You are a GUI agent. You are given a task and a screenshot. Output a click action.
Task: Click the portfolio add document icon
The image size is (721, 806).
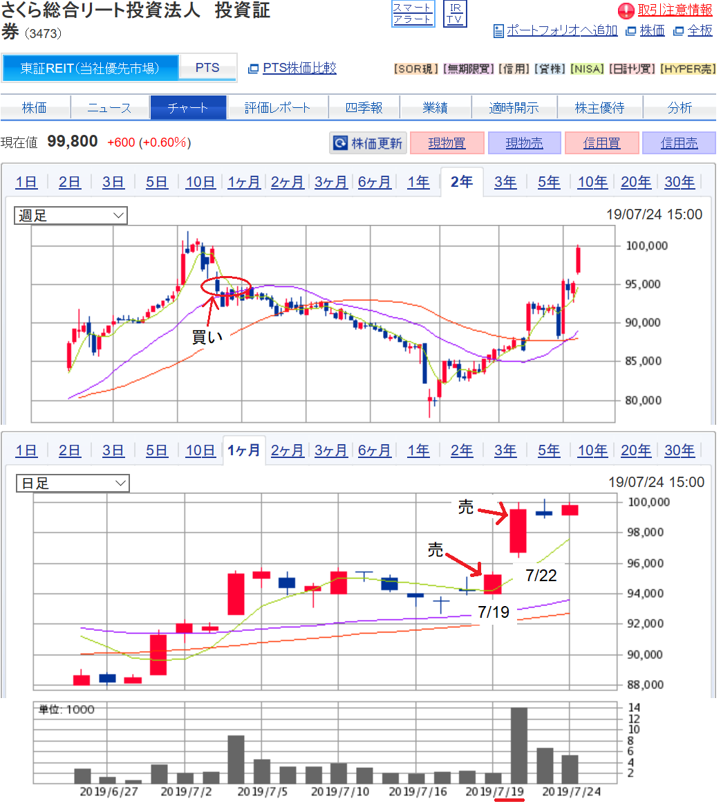click(x=498, y=31)
